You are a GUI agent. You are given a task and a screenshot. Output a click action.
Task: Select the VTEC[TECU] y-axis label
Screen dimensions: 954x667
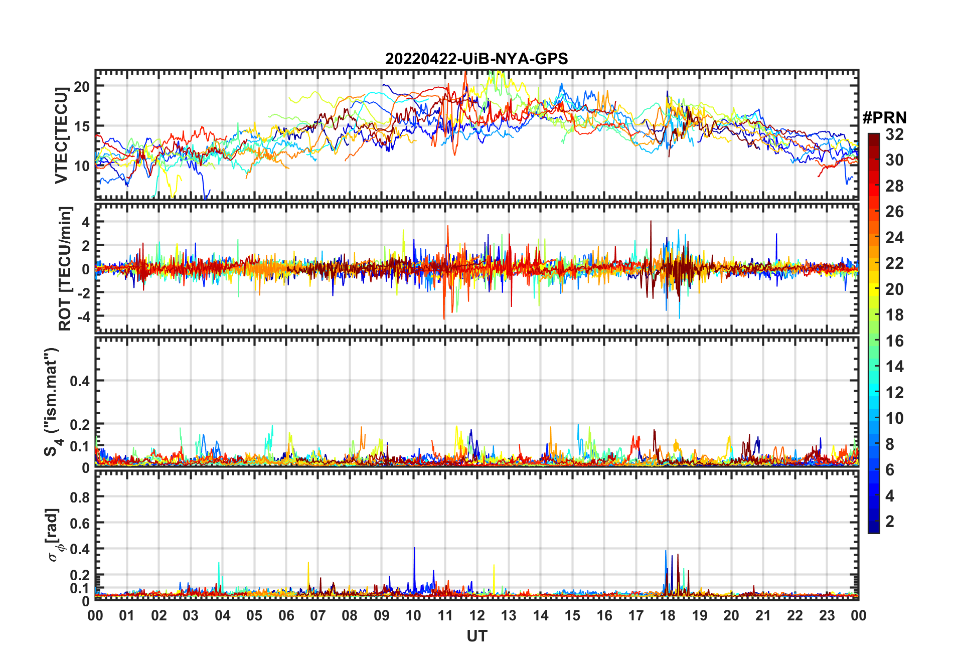click(x=61, y=135)
